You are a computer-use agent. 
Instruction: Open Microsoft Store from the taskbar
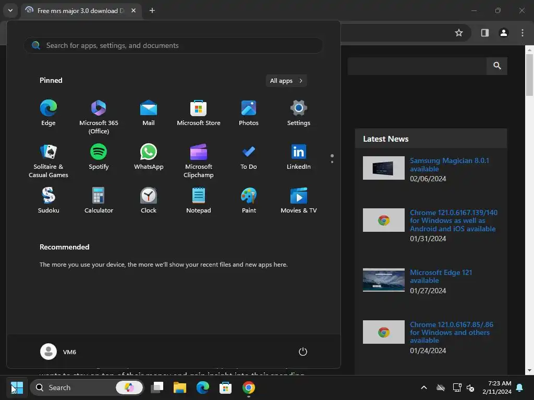225,387
